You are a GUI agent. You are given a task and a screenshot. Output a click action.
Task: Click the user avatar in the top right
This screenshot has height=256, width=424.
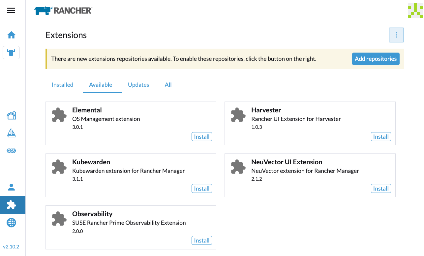click(x=415, y=10)
